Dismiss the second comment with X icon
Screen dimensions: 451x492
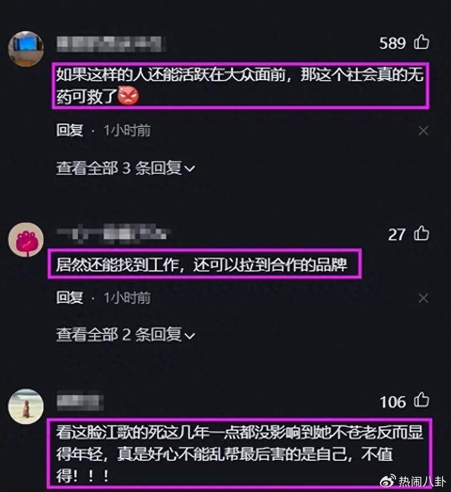coord(423,298)
